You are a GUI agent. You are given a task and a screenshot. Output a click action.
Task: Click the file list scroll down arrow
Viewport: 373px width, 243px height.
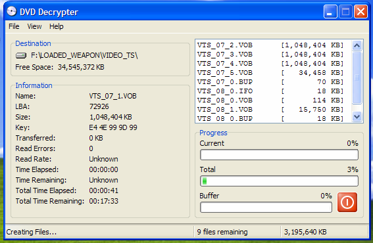(357, 117)
